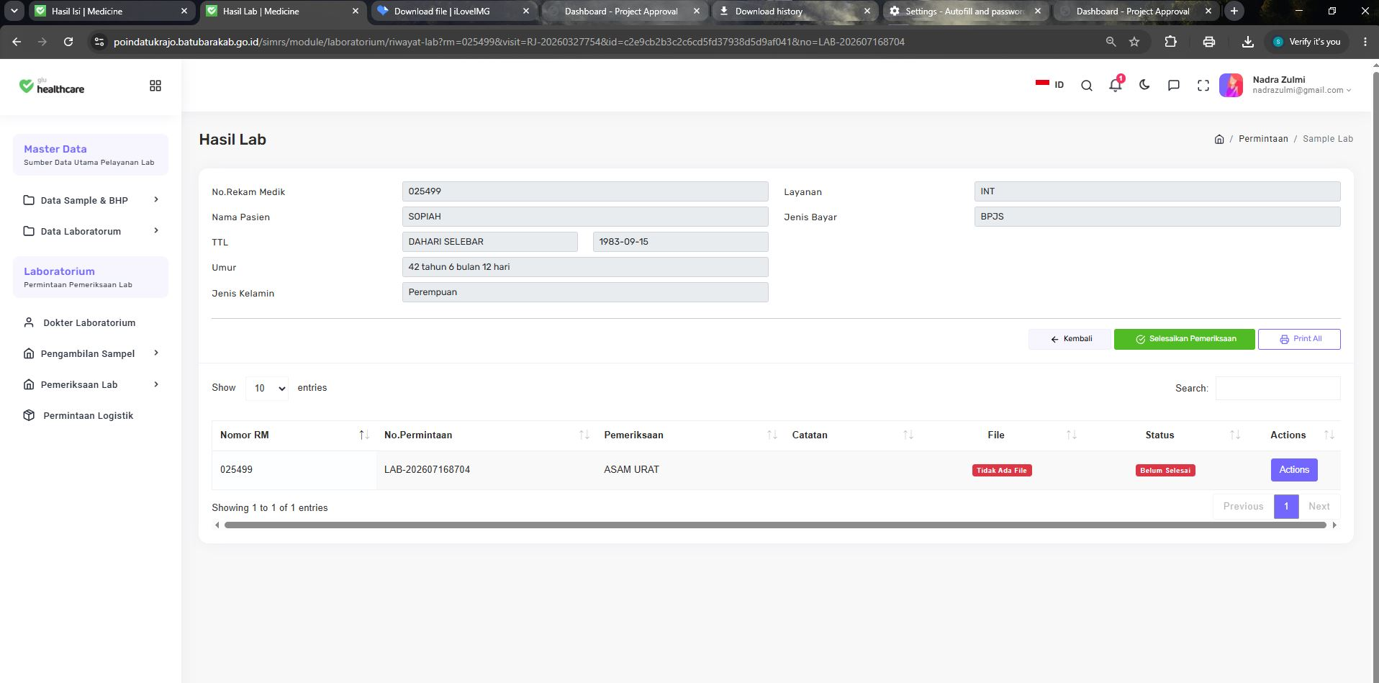Viewport: 1379px width, 683px height.
Task: Open Actions for ASAM URAT row
Action: (x=1294, y=470)
